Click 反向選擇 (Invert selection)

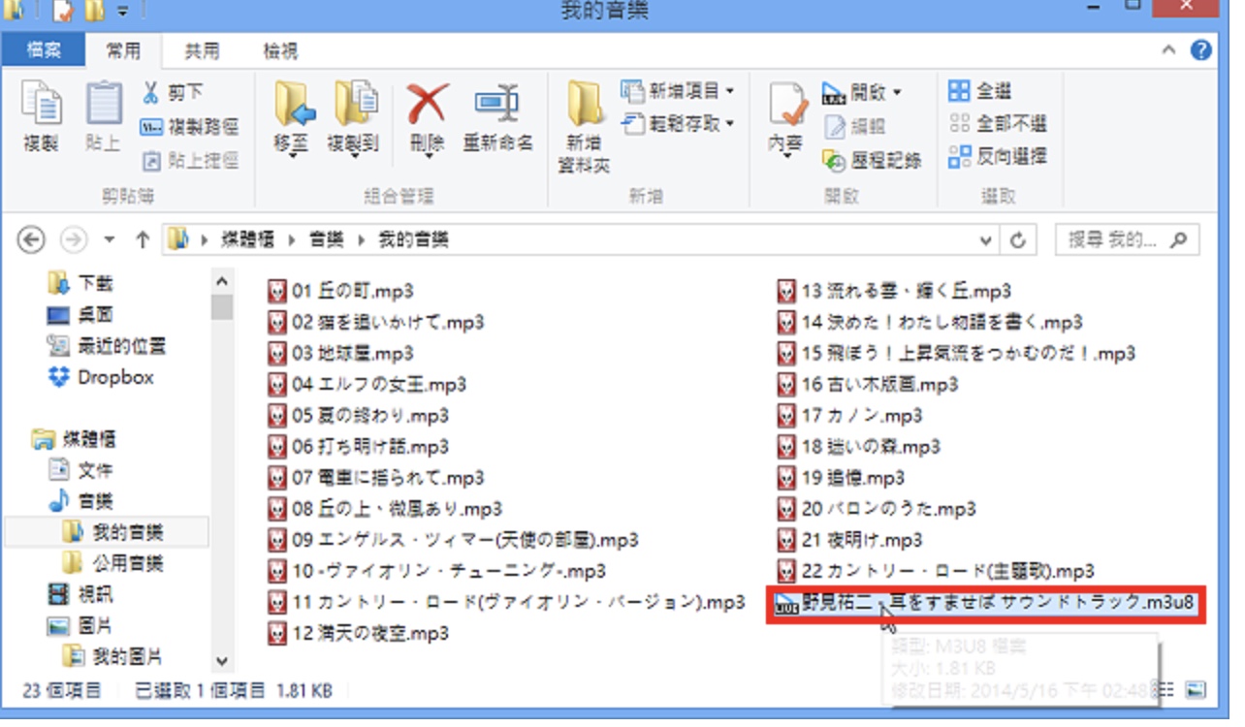click(998, 155)
